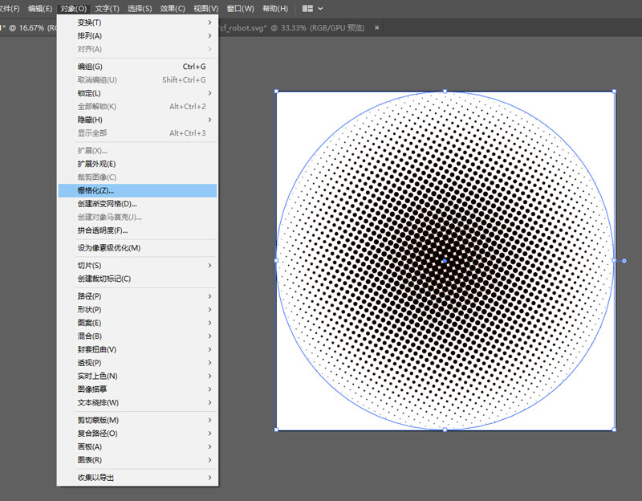Click the bottom-right selection handle of the artwork
The height and width of the screenshot is (501, 642).
coord(614,430)
